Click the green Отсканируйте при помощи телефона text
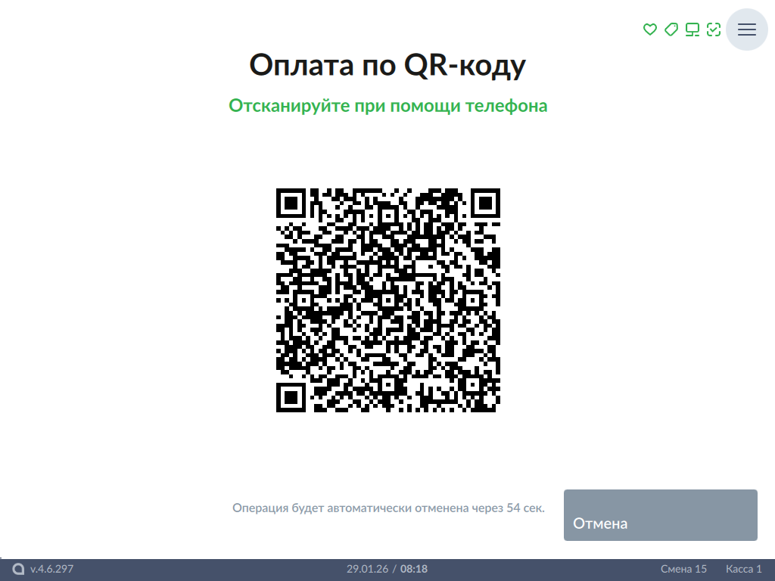 point(387,105)
